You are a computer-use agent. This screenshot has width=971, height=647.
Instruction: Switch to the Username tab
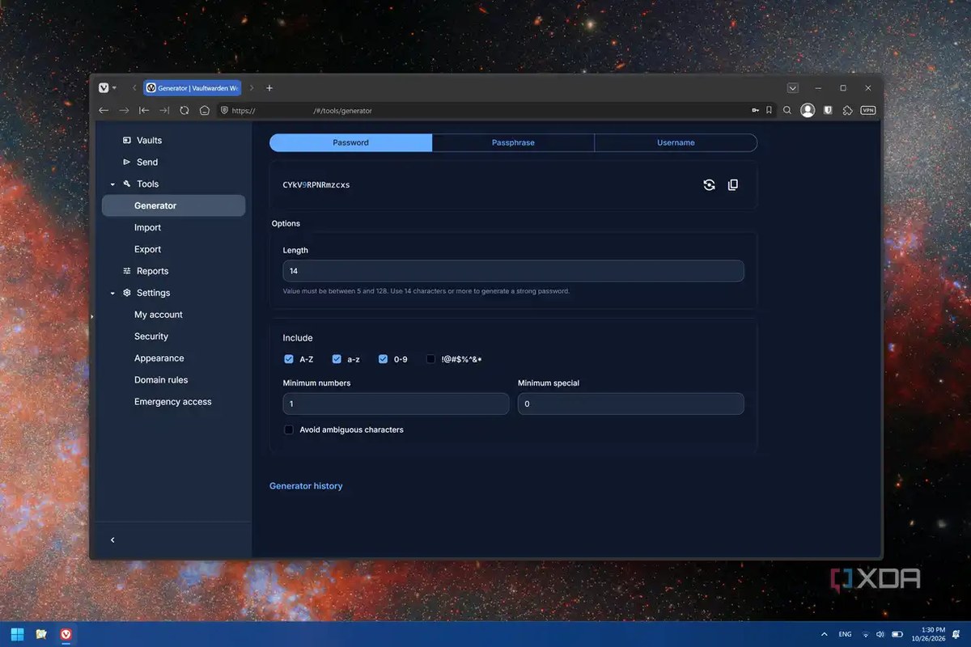coord(676,142)
